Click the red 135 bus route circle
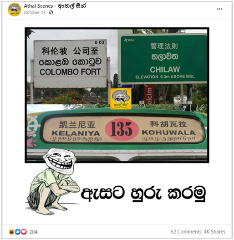234x240 pixels. coord(122,129)
